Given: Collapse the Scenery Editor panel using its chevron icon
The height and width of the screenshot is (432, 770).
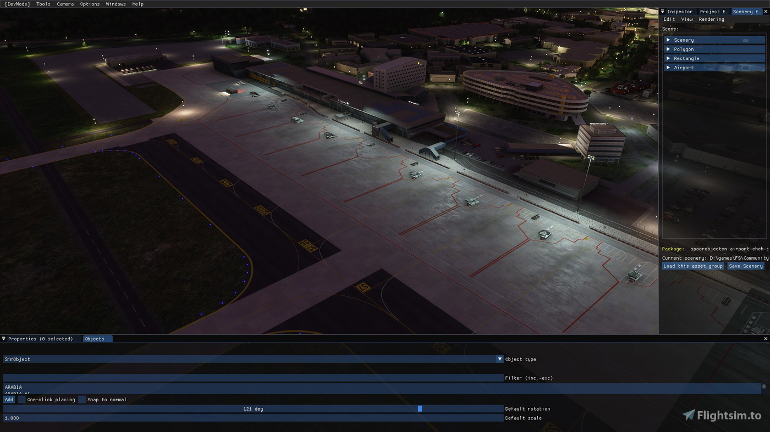Looking at the screenshot, I should click(662, 11).
